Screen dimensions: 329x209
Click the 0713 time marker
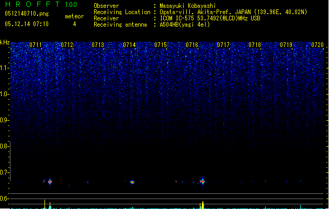click(98, 44)
